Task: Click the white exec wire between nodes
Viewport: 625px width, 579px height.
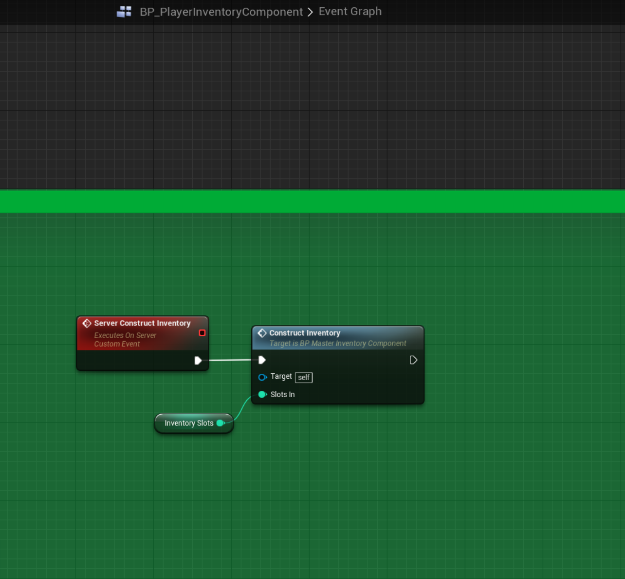Action: (x=230, y=360)
